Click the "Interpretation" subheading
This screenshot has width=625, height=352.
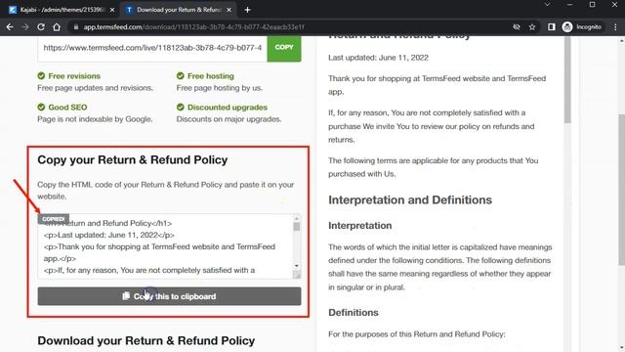[x=360, y=226]
